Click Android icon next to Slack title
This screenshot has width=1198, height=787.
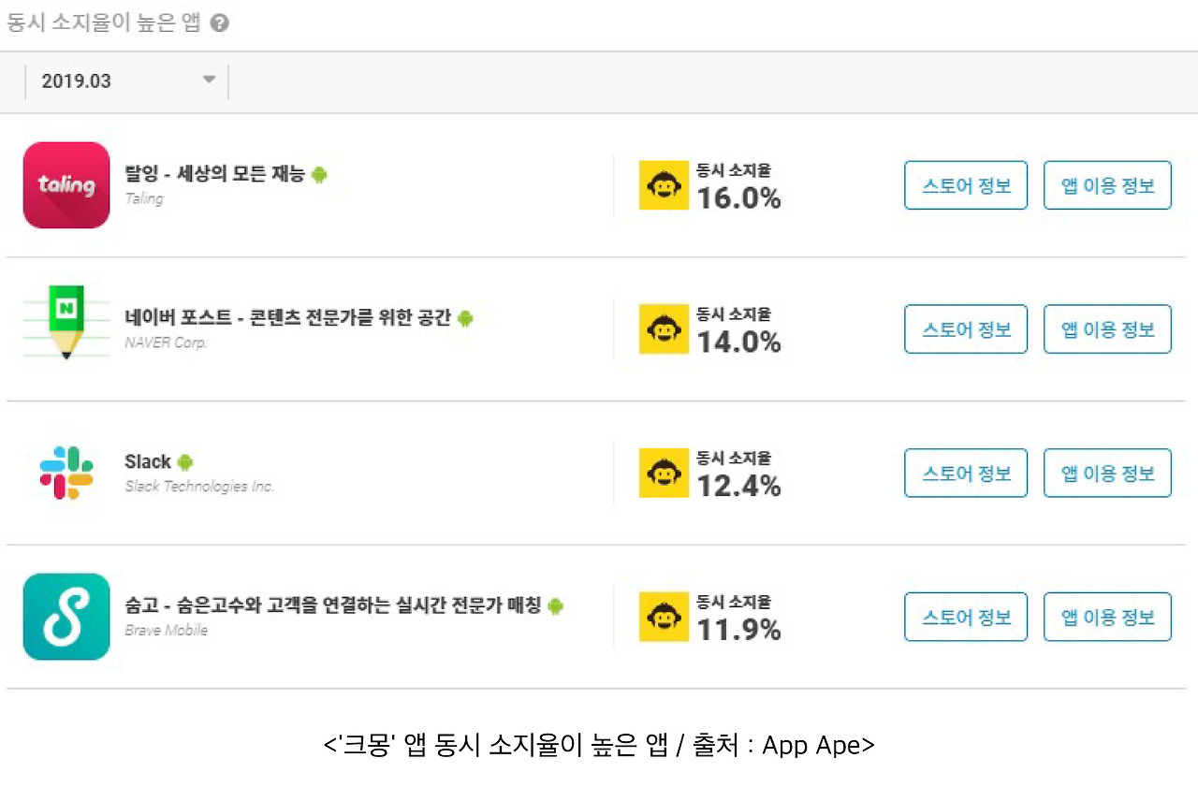click(x=185, y=461)
